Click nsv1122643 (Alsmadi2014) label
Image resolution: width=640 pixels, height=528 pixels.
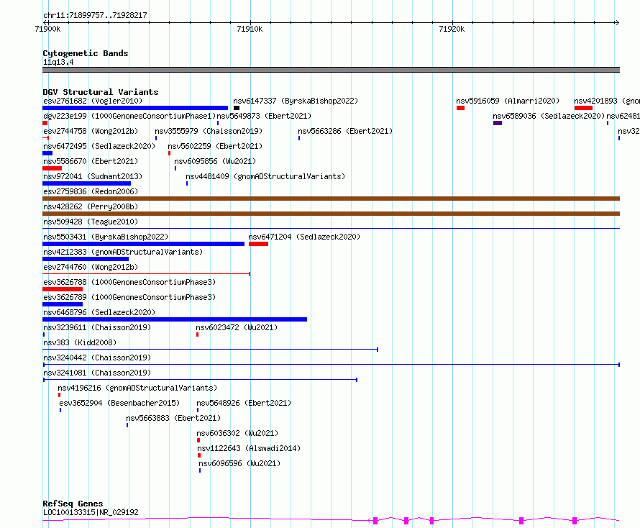[x=249, y=448]
